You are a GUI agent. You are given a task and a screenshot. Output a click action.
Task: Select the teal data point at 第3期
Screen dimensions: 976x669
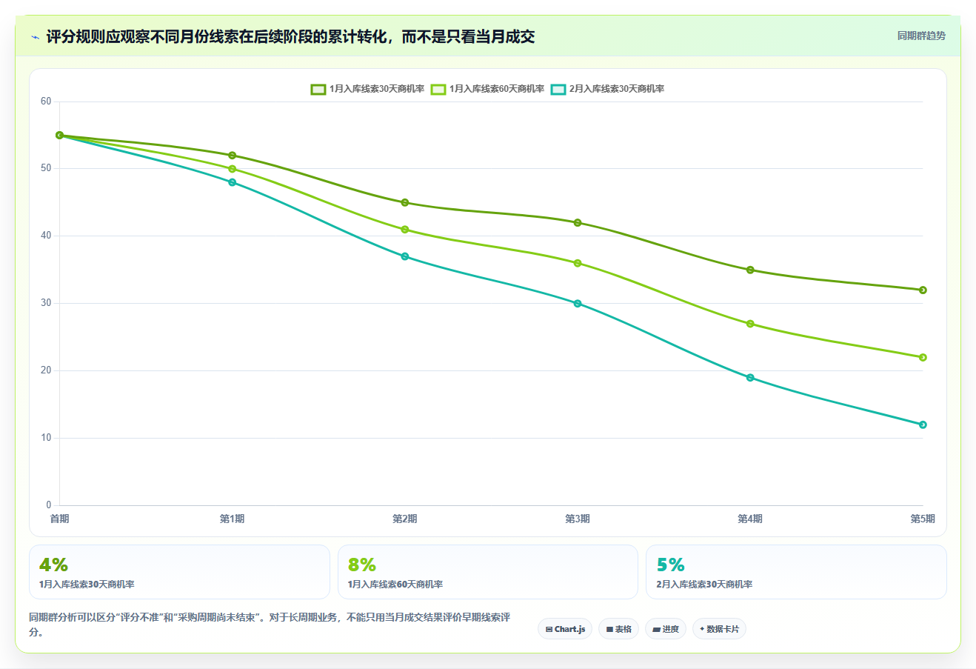[578, 304]
